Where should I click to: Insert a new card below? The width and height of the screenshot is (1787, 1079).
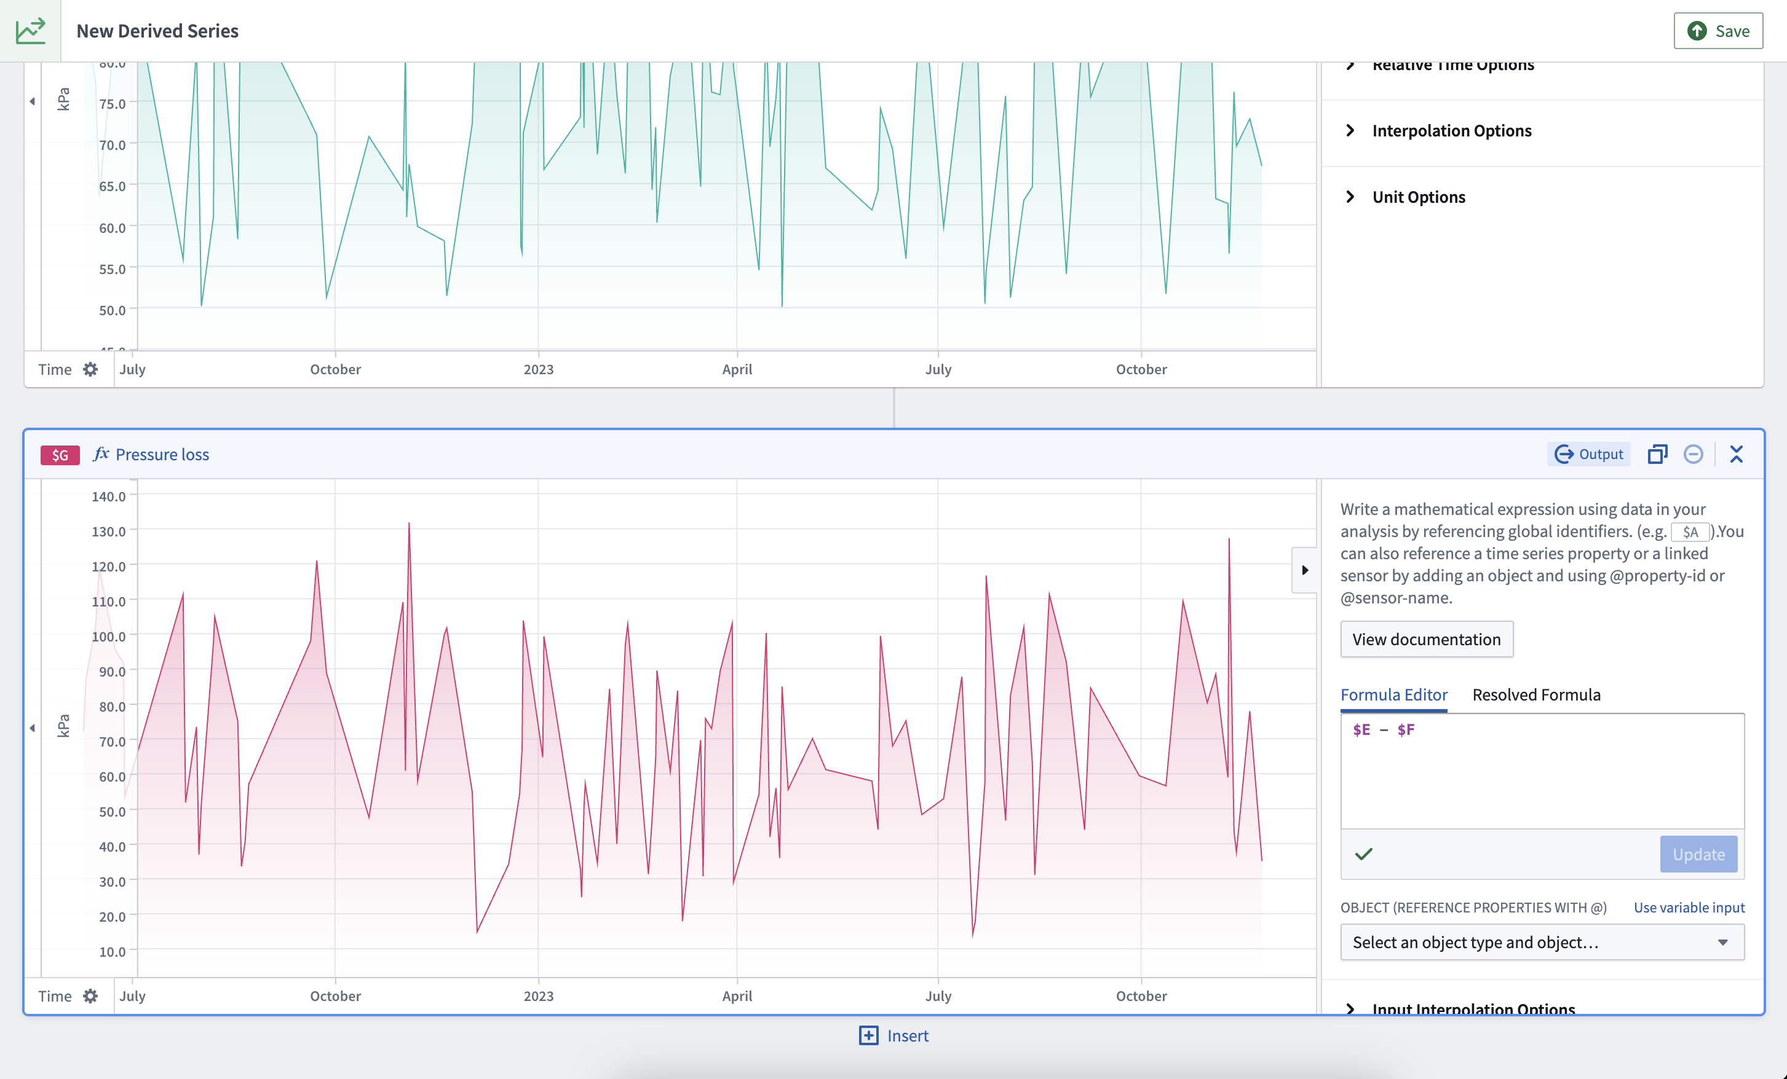[x=893, y=1035]
